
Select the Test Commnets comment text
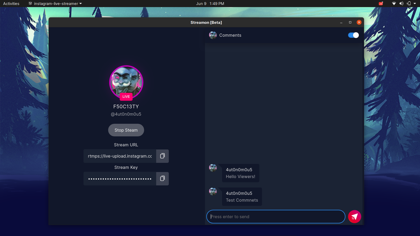242,200
